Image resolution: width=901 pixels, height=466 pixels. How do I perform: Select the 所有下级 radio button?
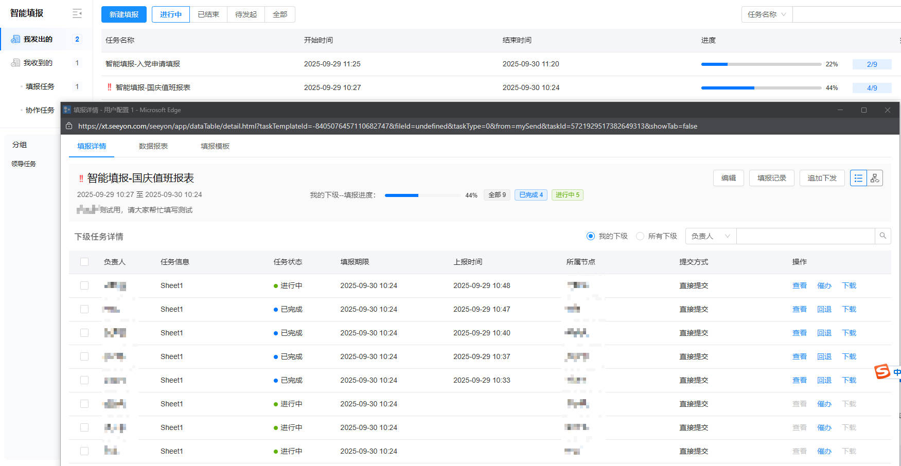click(x=640, y=236)
